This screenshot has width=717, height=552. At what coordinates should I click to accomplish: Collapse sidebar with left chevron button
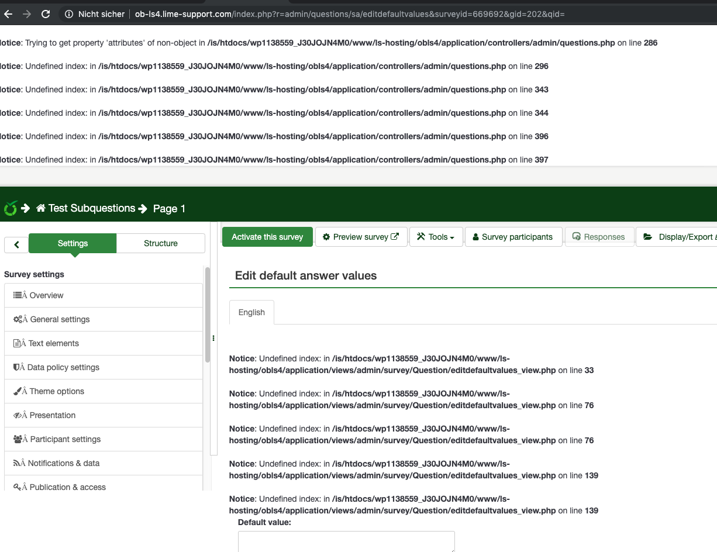point(16,244)
